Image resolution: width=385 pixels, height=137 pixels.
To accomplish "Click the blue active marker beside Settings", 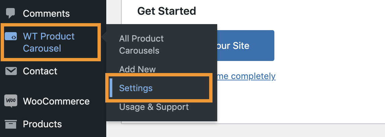I will click(111, 88).
